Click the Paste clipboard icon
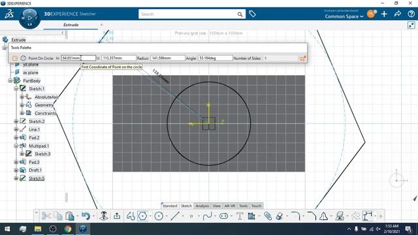This screenshot has height=235, width=418. click(70, 216)
